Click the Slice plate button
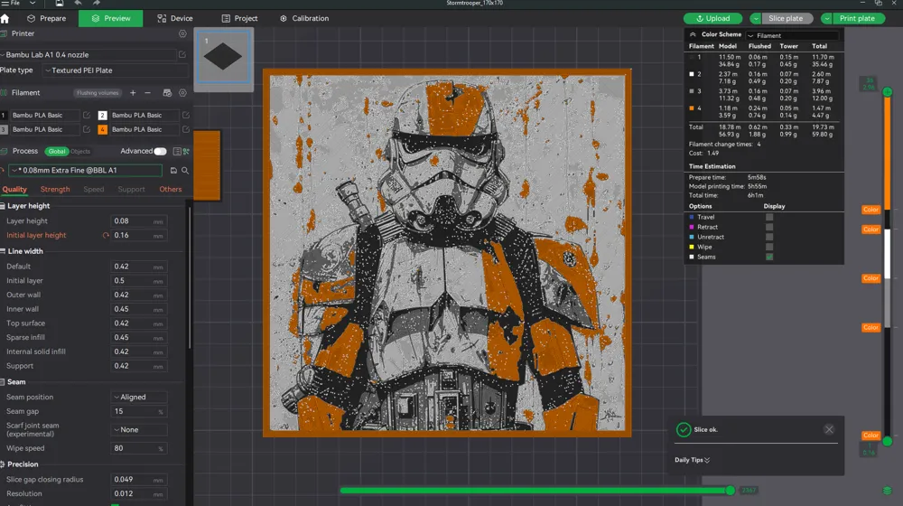 [x=786, y=18]
